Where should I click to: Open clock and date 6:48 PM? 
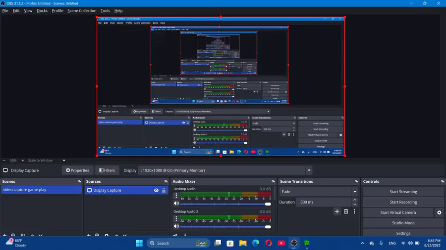432,243
